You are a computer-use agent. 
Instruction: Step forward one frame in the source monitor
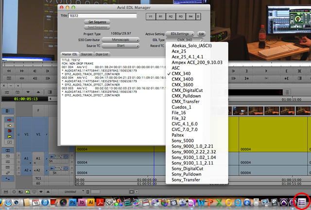click(x=48, y=71)
